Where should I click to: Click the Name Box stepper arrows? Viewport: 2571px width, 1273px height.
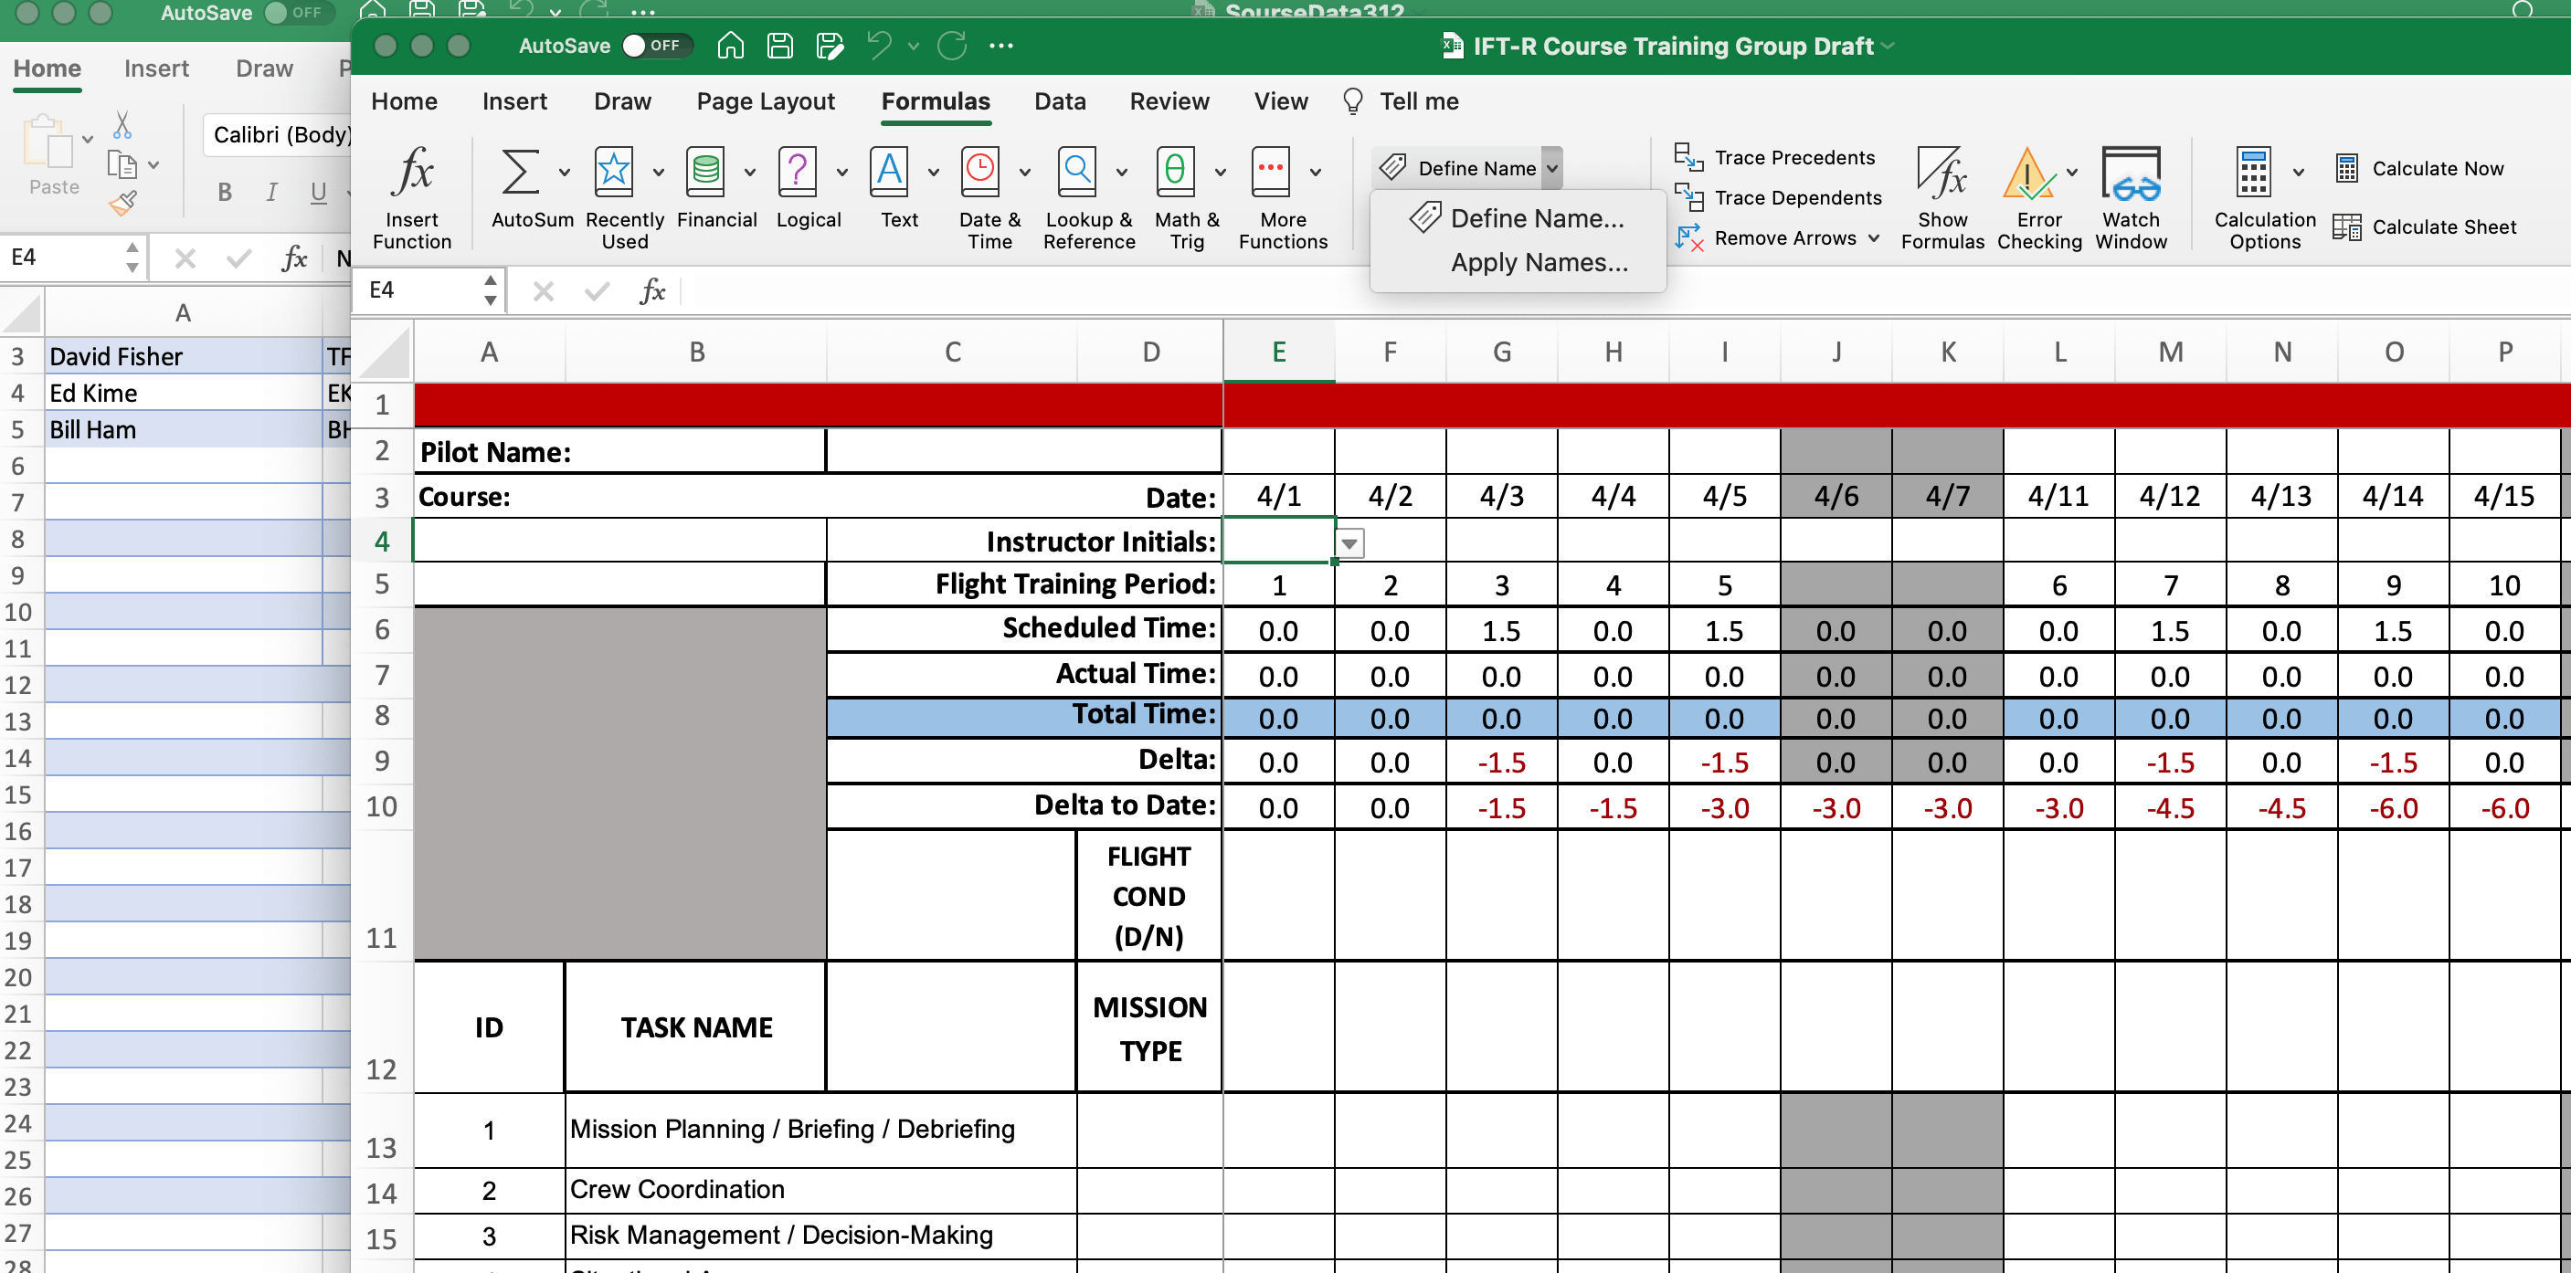tap(490, 290)
